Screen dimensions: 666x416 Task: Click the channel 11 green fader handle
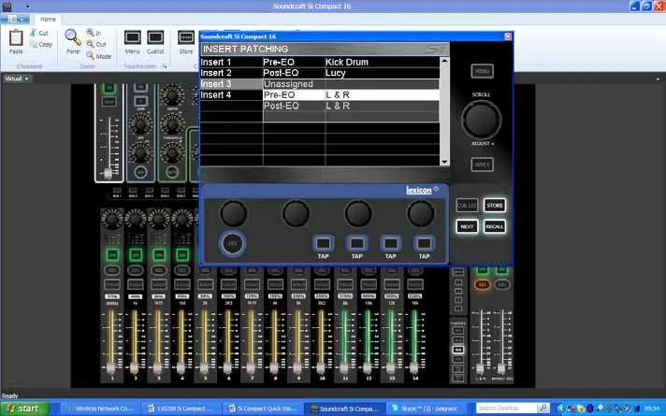344,367
